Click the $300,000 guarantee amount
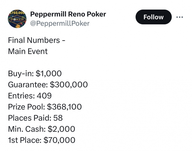This screenshot has height=151, width=192. tap(69, 85)
